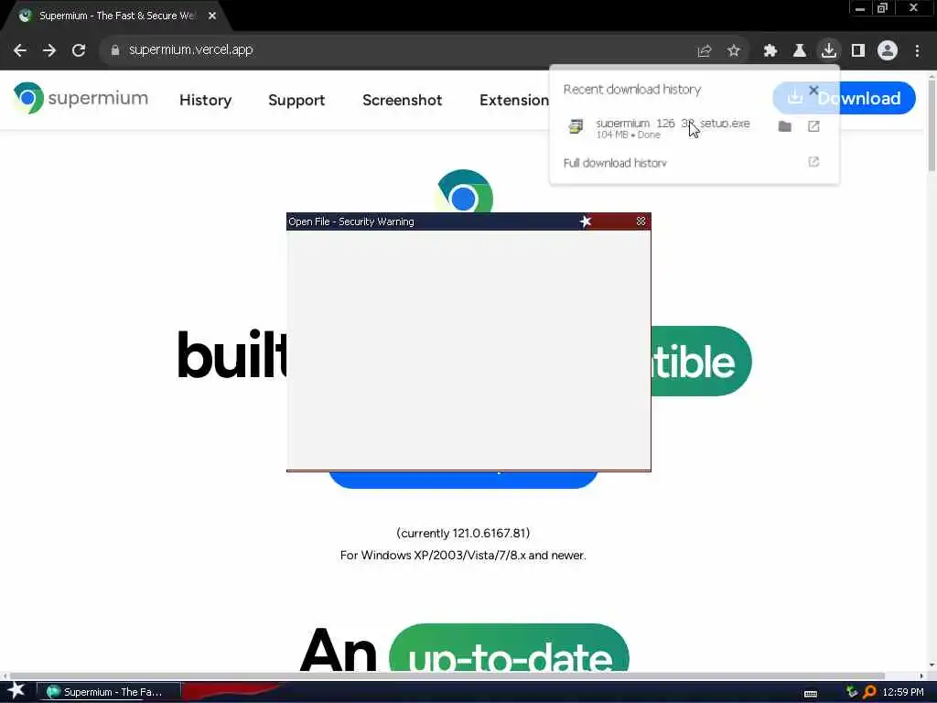Open the browser three-dot menu
937x703 pixels.
click(x=917, y=50)
